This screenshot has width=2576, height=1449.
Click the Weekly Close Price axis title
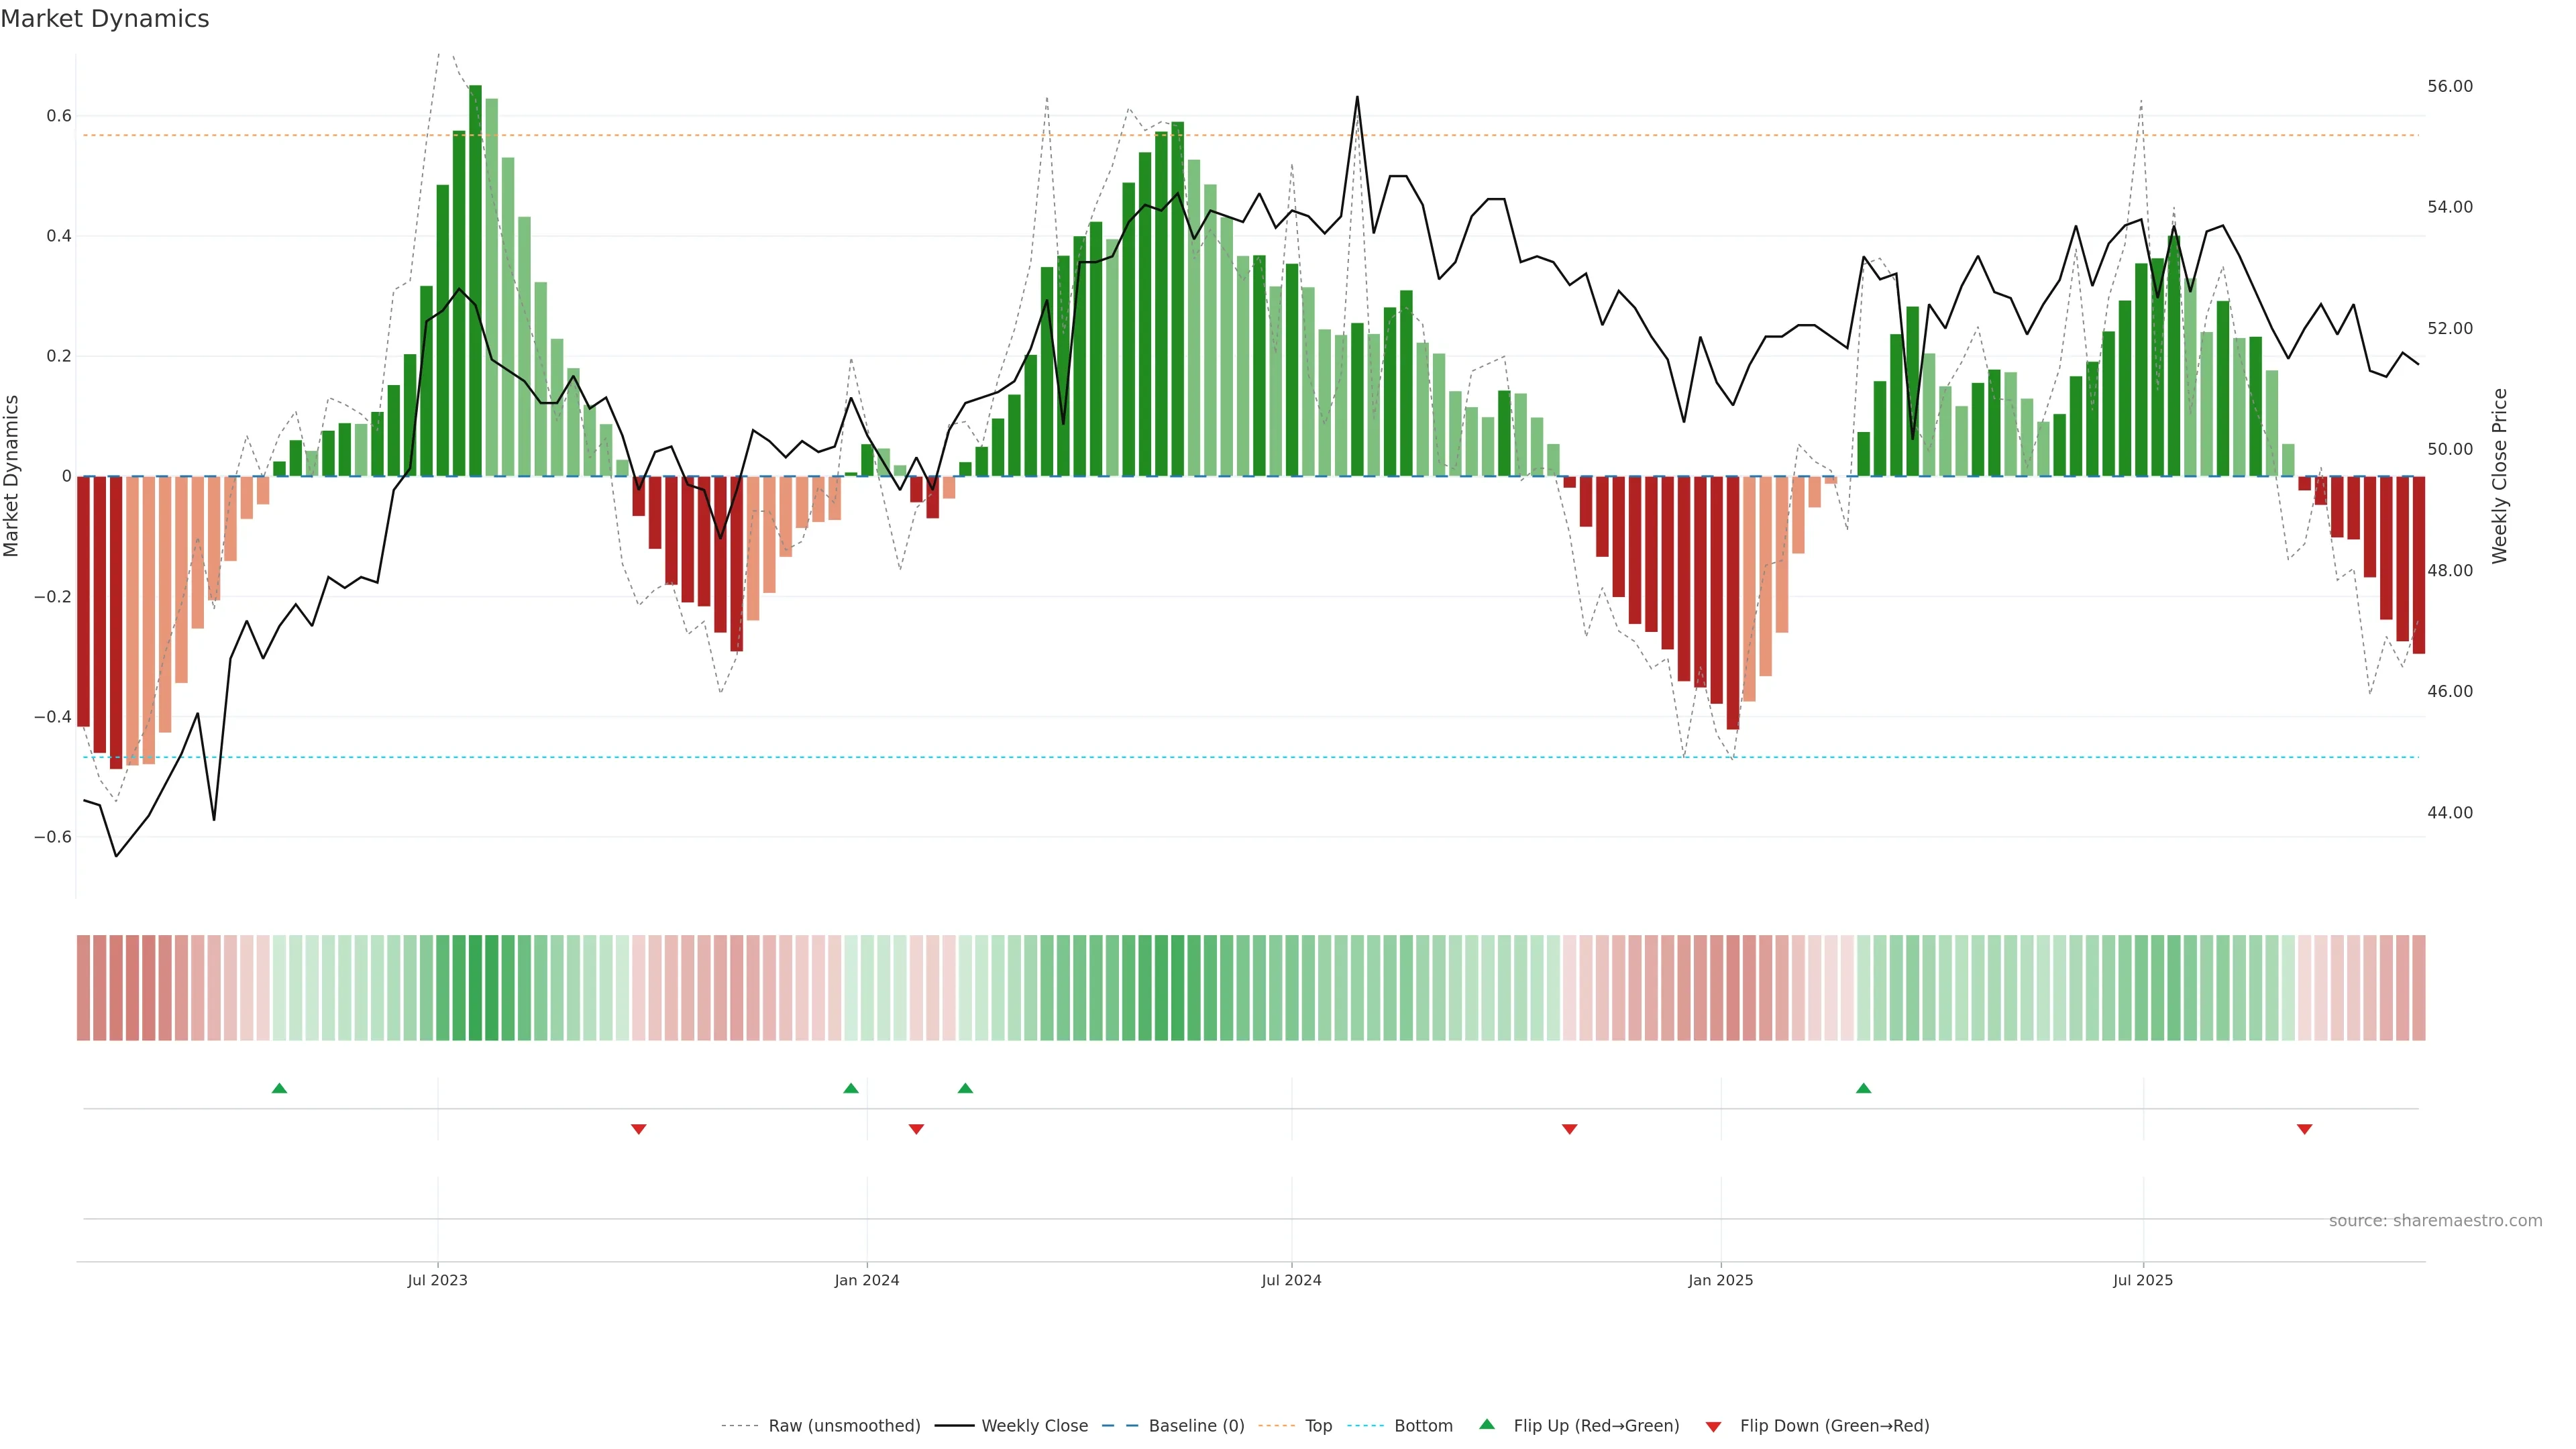coord(2499,476)
